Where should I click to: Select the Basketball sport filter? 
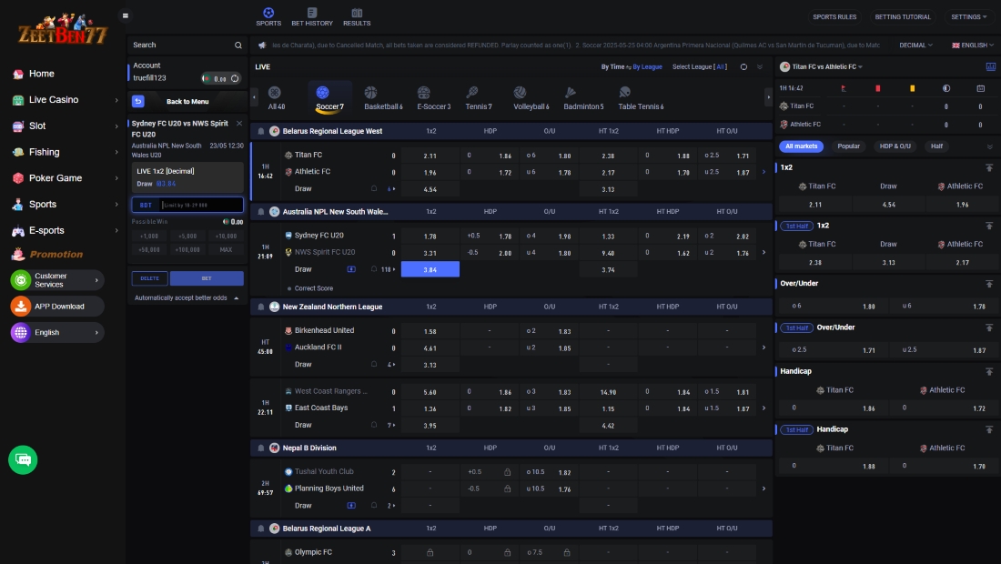(x=382, y=97)
